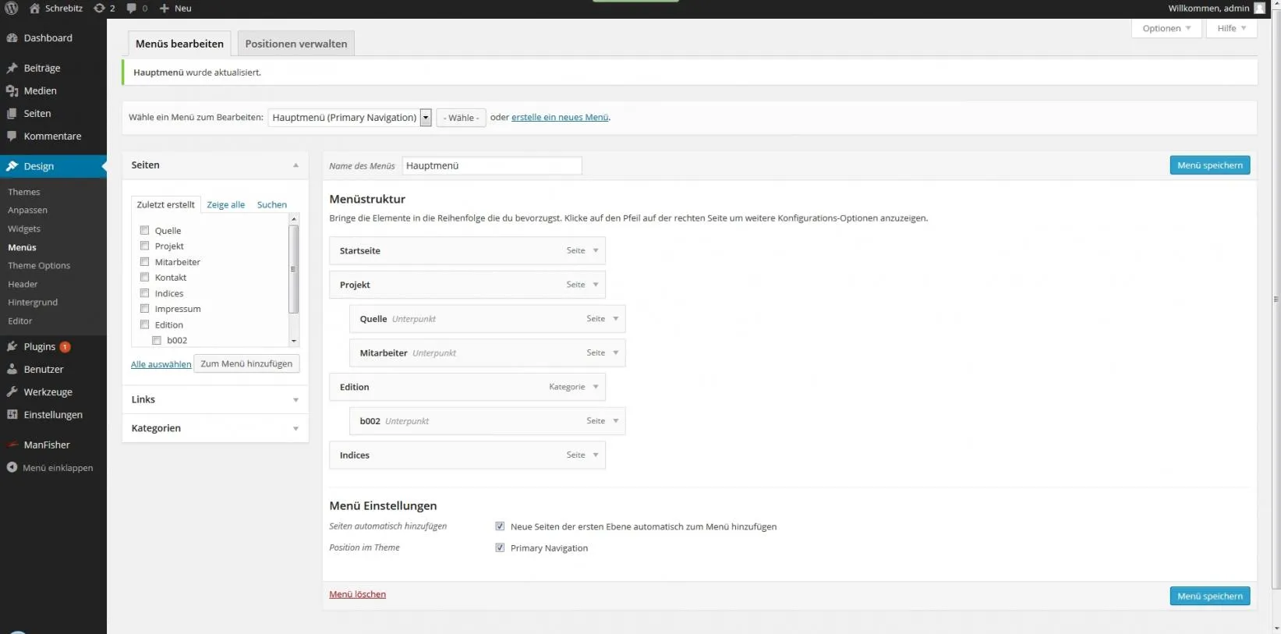Expand the Quelle Unterpunkt item arrow

tap(616, 318)
